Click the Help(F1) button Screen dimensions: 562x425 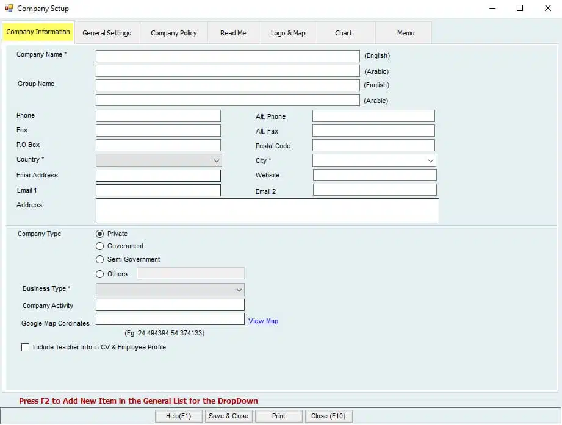point(179,416)
